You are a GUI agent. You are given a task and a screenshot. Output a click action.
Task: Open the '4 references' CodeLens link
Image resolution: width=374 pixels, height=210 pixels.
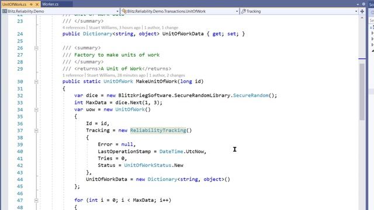pos(74,27)
